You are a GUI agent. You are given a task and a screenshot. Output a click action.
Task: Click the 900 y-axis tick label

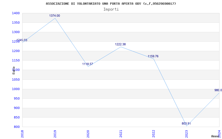coord(17,108)
